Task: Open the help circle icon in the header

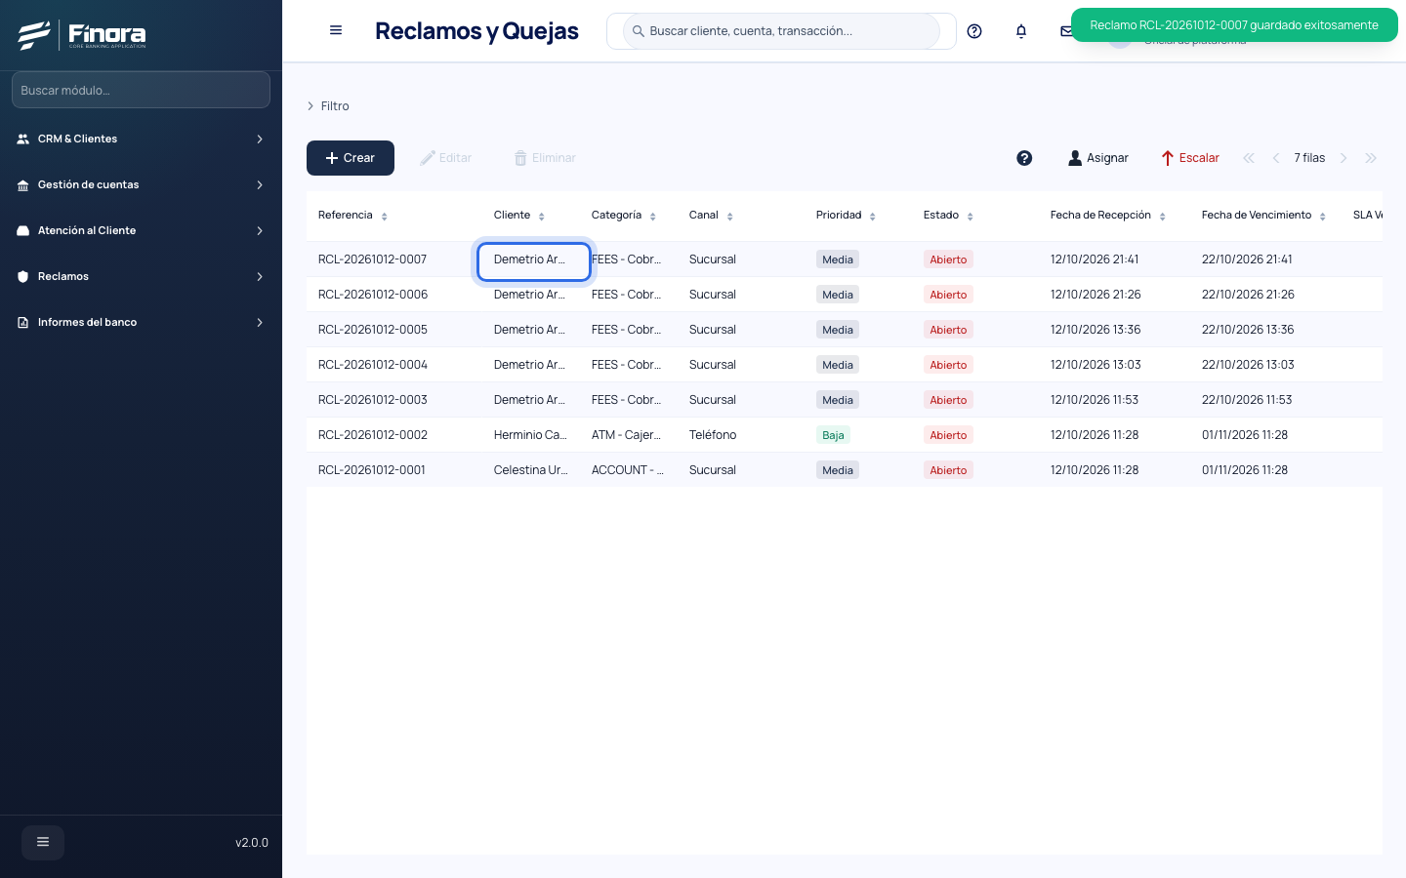Action: [974, 31]
